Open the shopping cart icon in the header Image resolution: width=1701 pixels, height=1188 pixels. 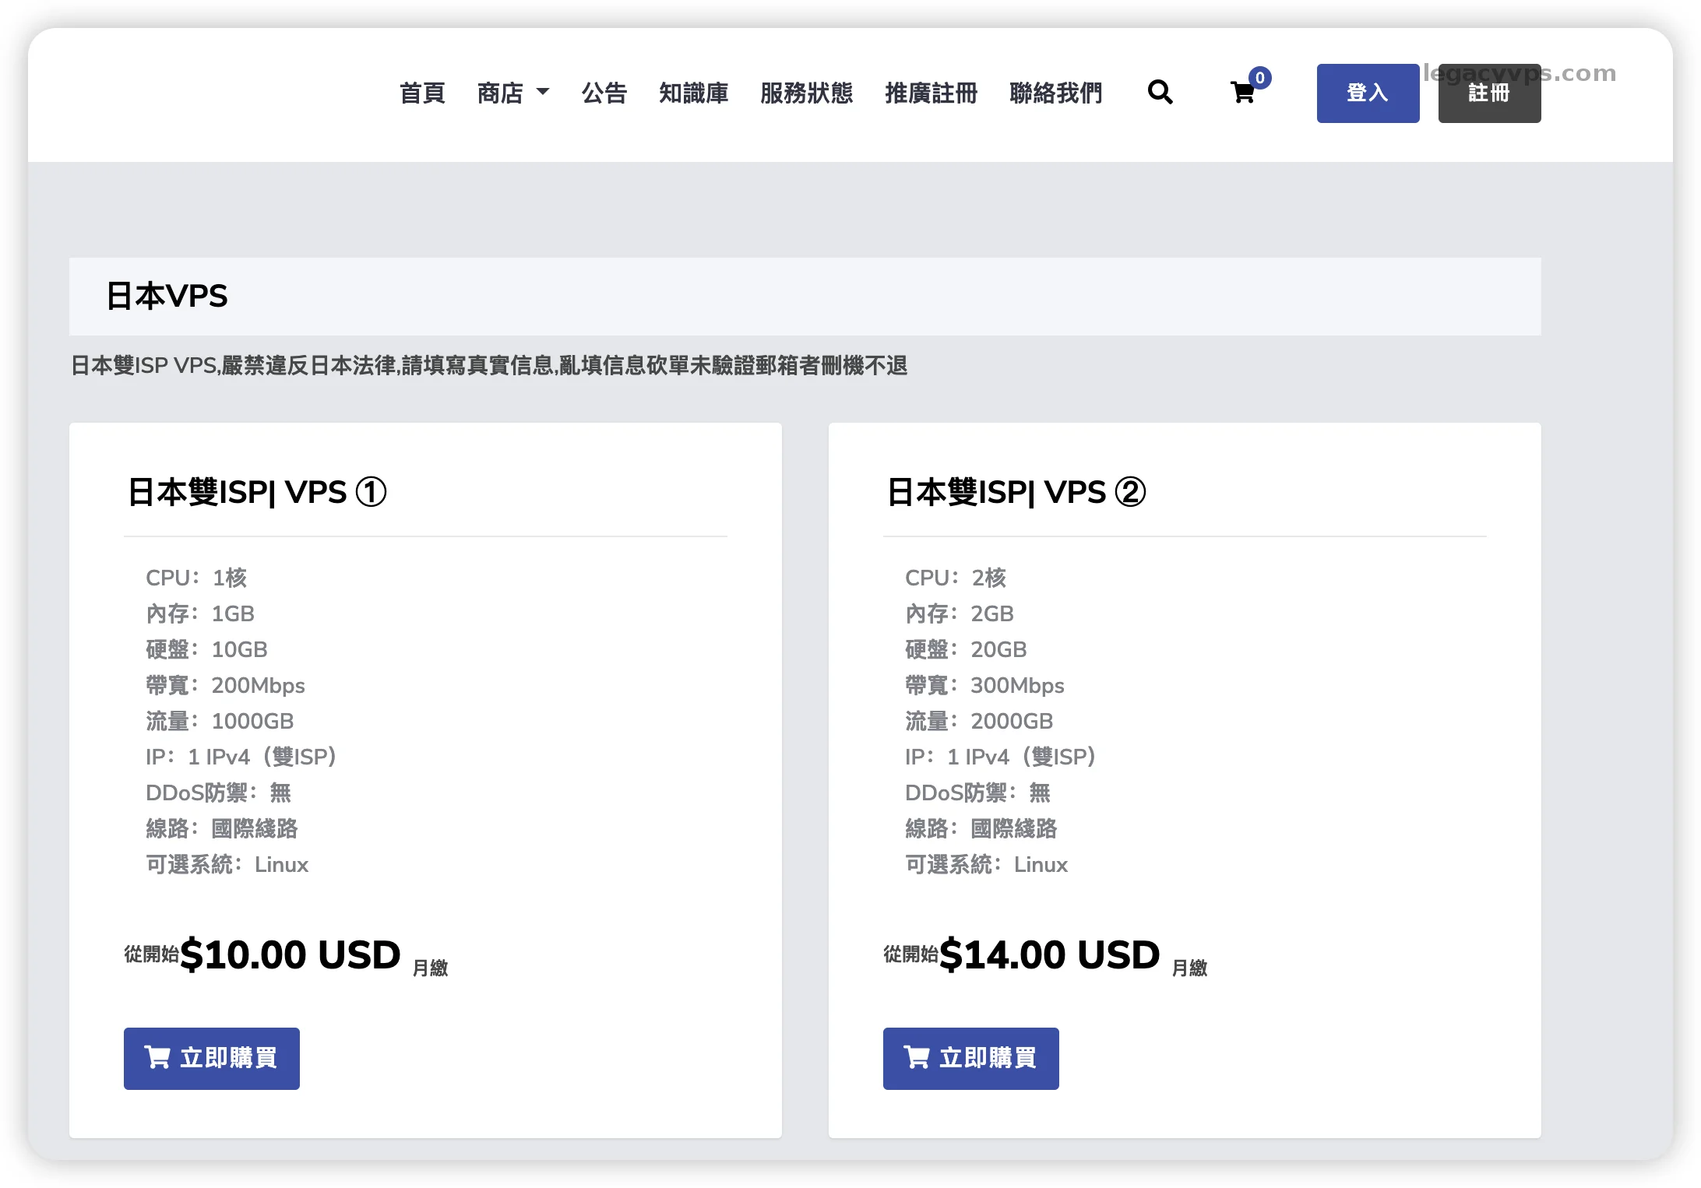tap(1241, 93)
